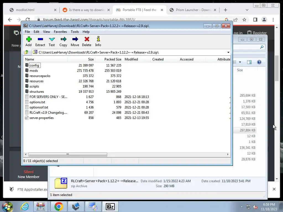Viewport: 283px width, 212px height.
Task: Select the config folder icon
Action: click(27, 65)
